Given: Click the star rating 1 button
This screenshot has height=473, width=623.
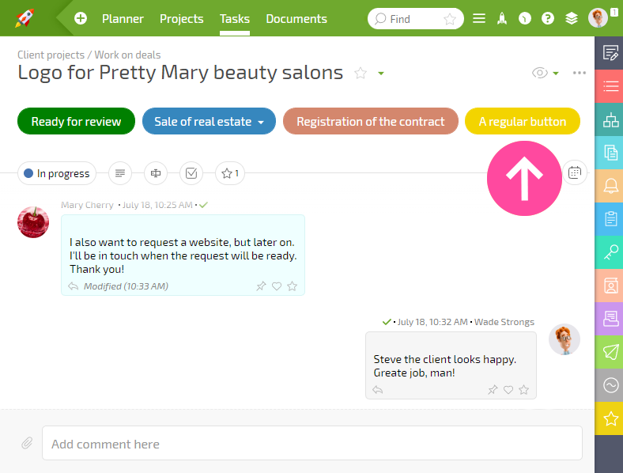Looking at the screenshot, I should [230, 173].
